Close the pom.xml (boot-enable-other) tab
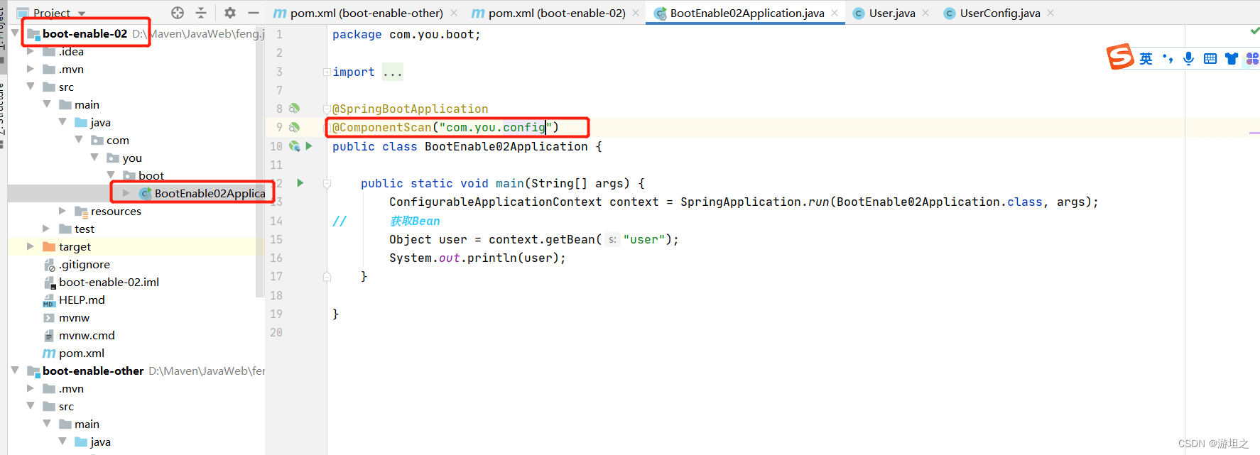Screen dimensions: 1260x455 coord(454,13)
